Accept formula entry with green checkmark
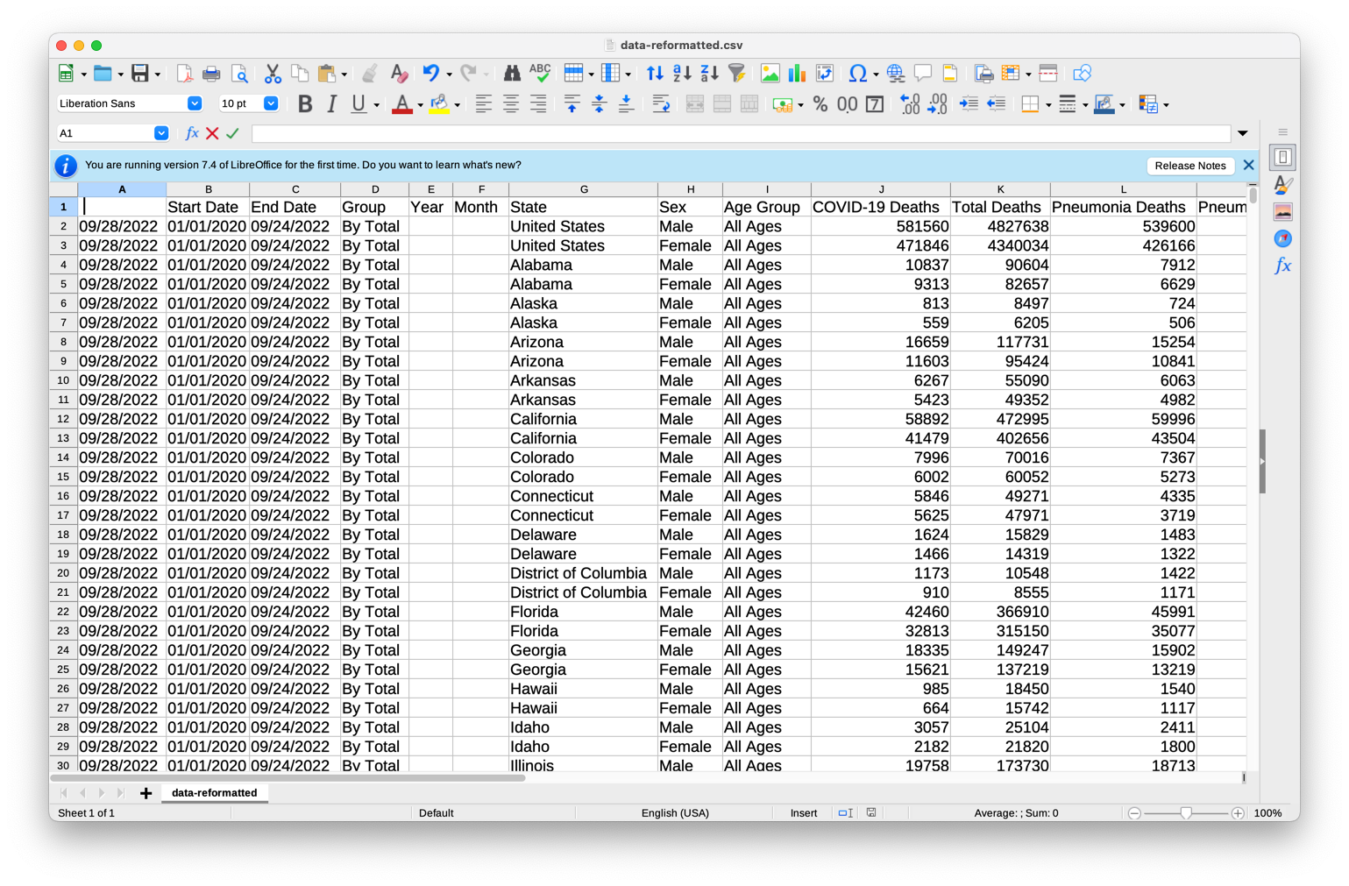 232,133
